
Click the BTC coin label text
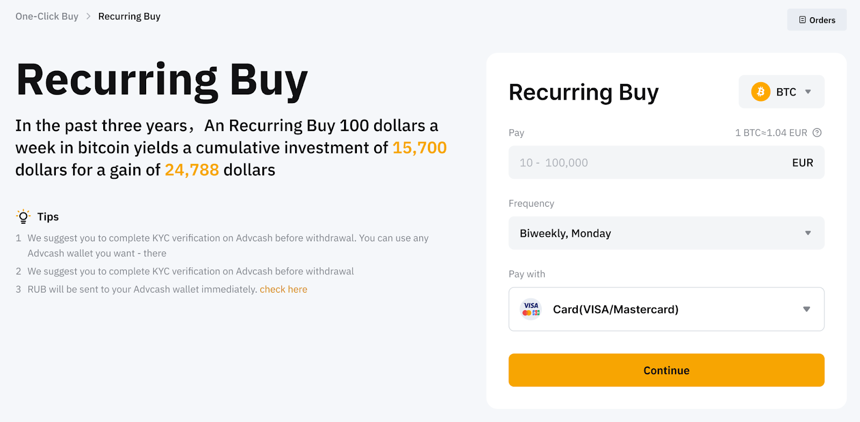click(786, 92)
